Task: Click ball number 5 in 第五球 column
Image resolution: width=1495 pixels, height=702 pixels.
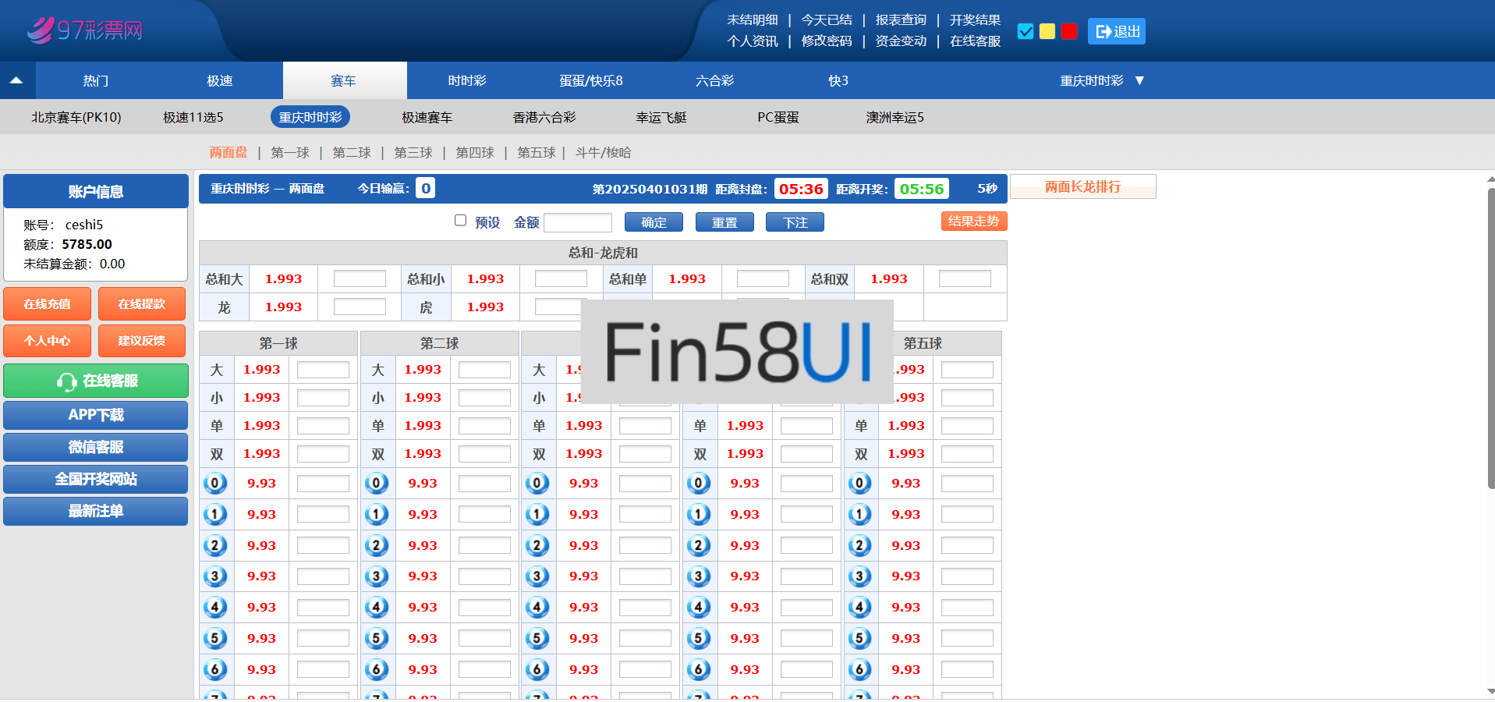Action: pyautogui.click(x=859, y=639)
